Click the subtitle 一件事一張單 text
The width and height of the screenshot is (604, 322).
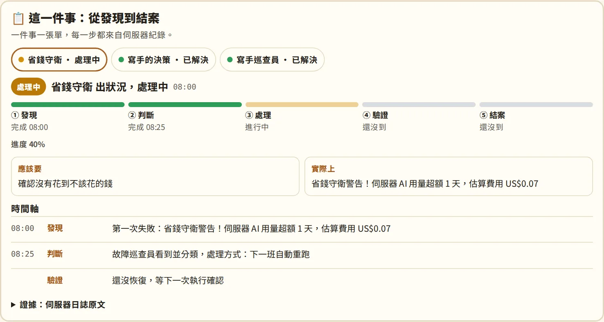[x=92, y=35]
